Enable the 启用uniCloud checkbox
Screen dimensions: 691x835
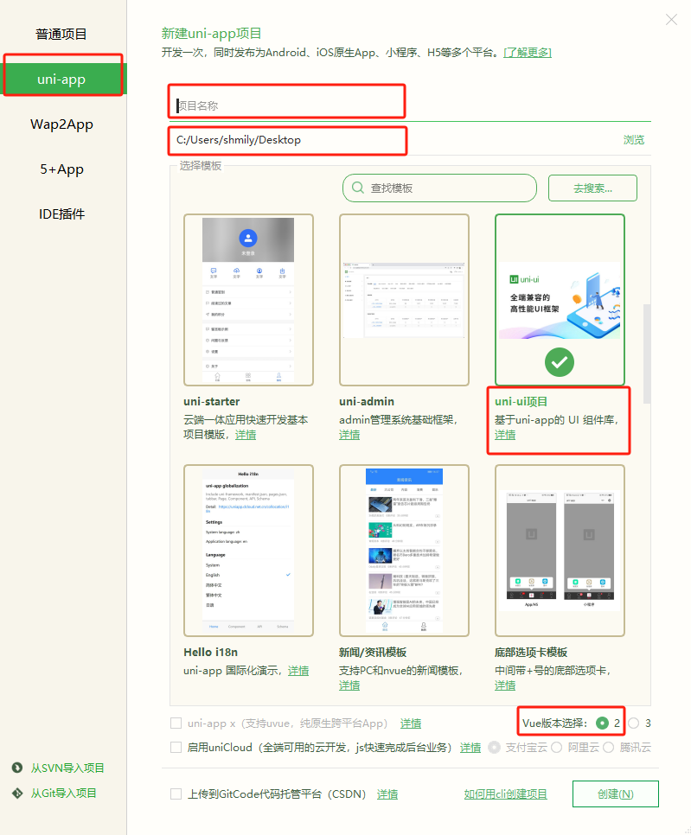(176, 747)
